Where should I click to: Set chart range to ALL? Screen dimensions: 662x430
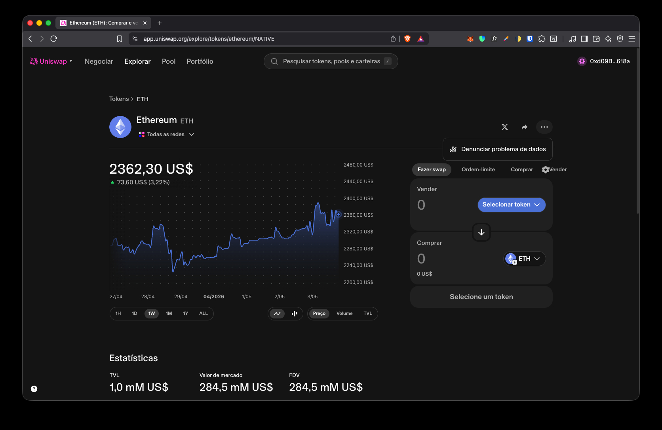204,314
